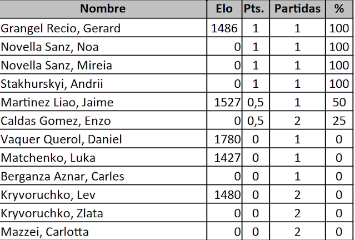
Task: Click the Nombre column header
Action: (103, 9)
